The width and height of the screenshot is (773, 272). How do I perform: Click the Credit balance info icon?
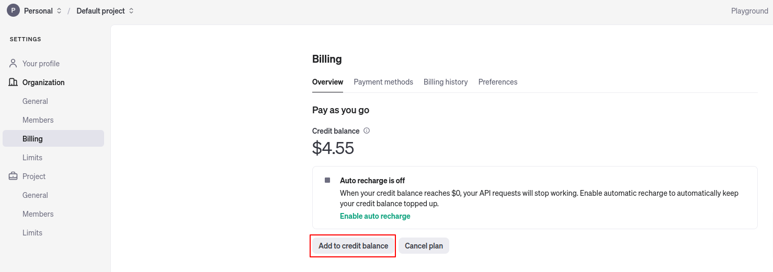pos(367,131)
